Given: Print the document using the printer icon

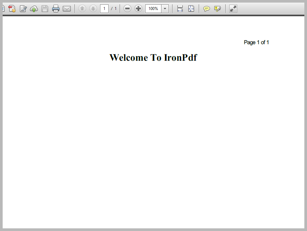Looking at the screenshot, I should point(56,9).
